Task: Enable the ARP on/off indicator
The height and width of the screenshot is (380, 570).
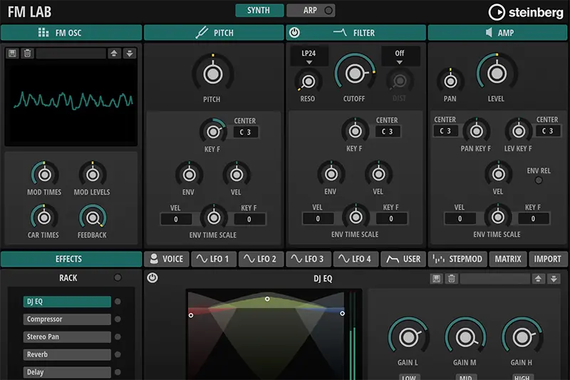Action: [x=328, y=11]
